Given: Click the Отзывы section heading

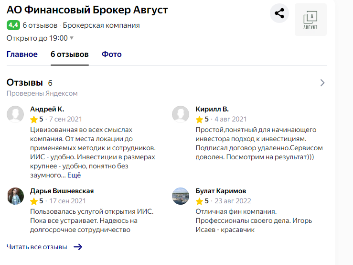Looking at the screenshot, I should pos(25,83).
